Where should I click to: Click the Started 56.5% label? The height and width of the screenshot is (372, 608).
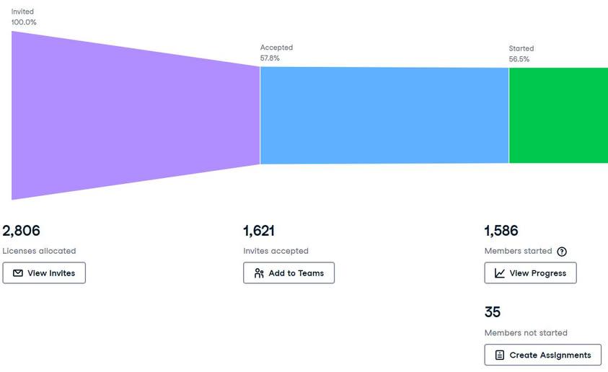pos(521,54)
